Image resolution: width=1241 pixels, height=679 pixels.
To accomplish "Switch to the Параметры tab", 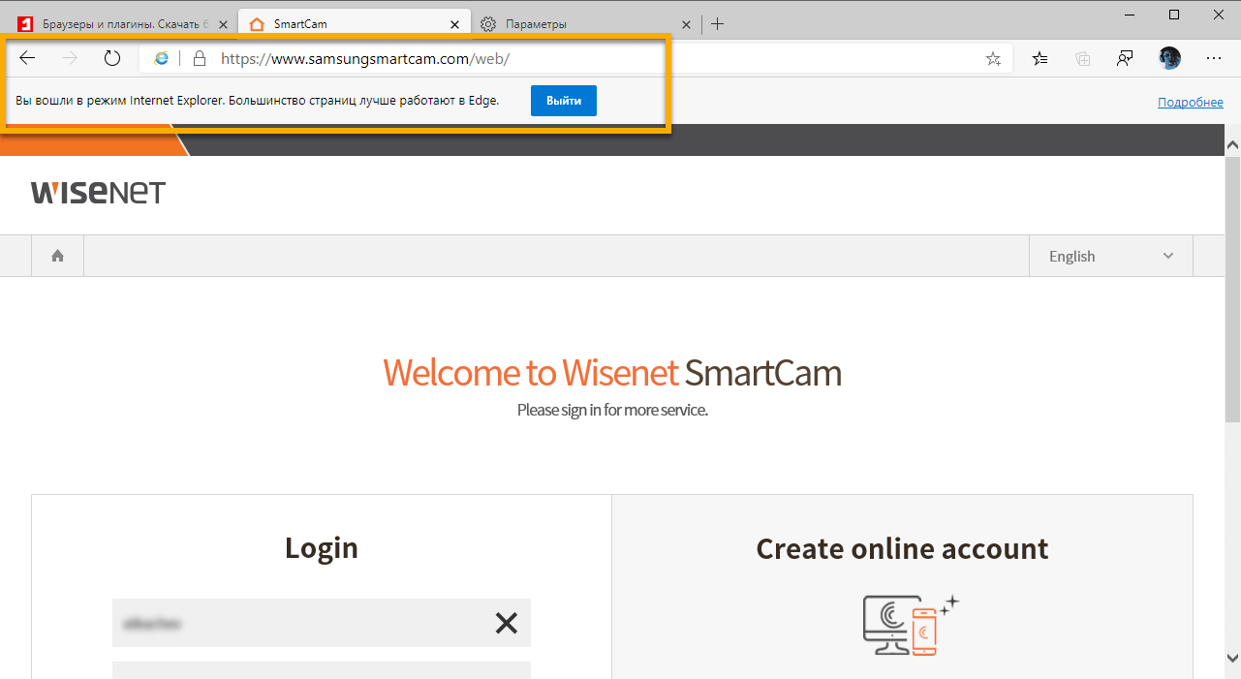I will tap(586, 24).
